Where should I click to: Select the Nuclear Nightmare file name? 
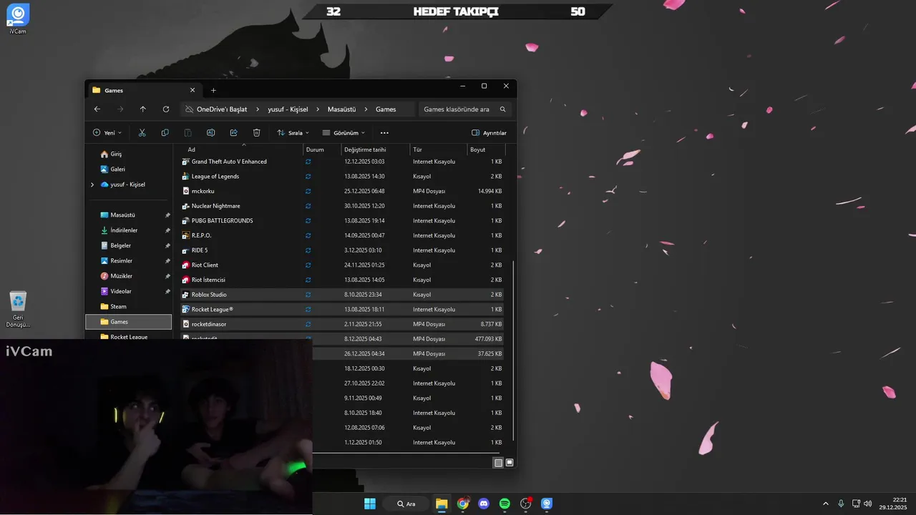point(216,206)
